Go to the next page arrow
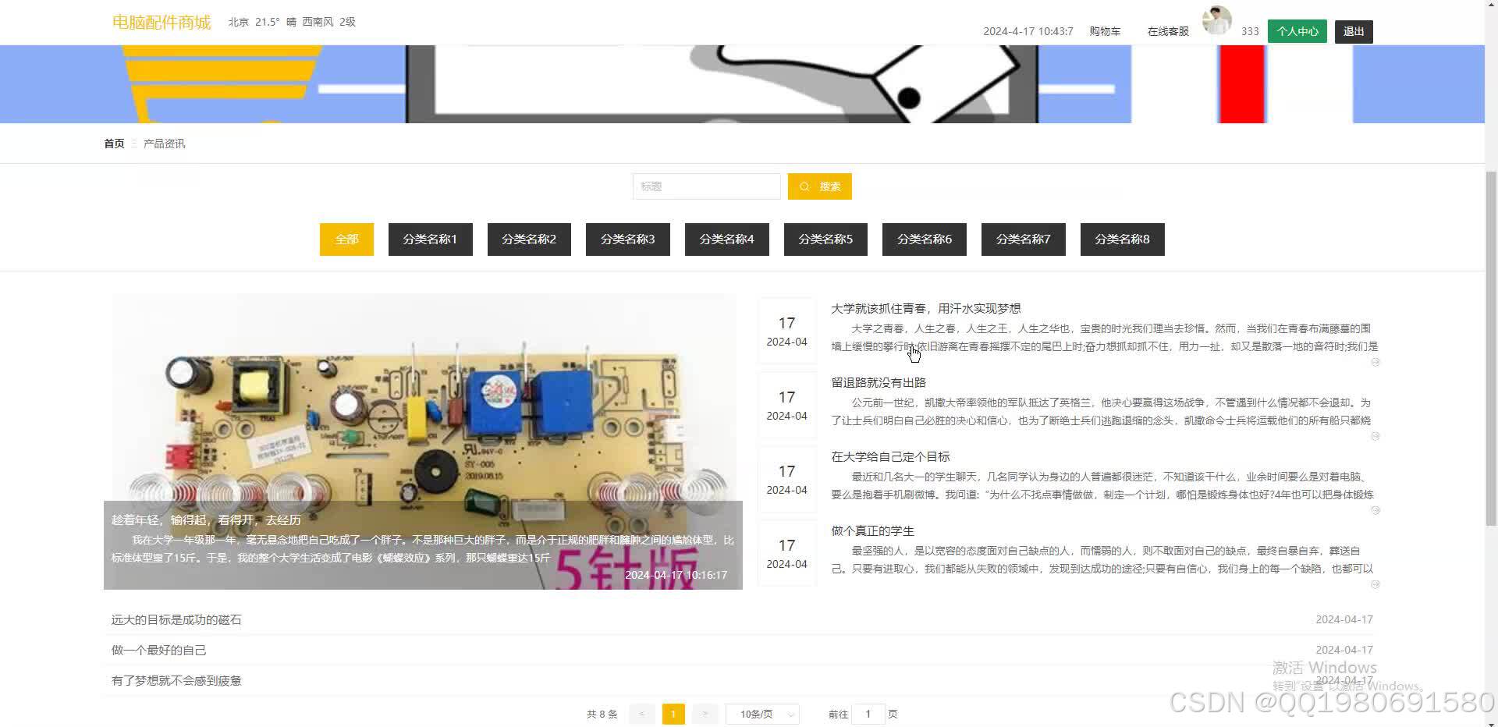 (x=705, y=714)
